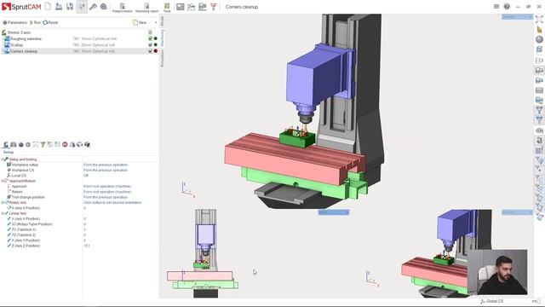
Task: Select the Tool change position row
Action: (x=79, y=197)
